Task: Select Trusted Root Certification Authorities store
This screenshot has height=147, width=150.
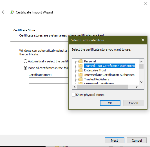Action: click(109, 66)
